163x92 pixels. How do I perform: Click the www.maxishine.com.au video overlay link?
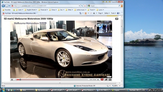point(78,72)
